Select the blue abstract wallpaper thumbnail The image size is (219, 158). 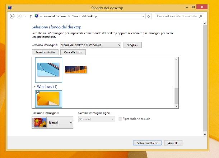[48, 70]
